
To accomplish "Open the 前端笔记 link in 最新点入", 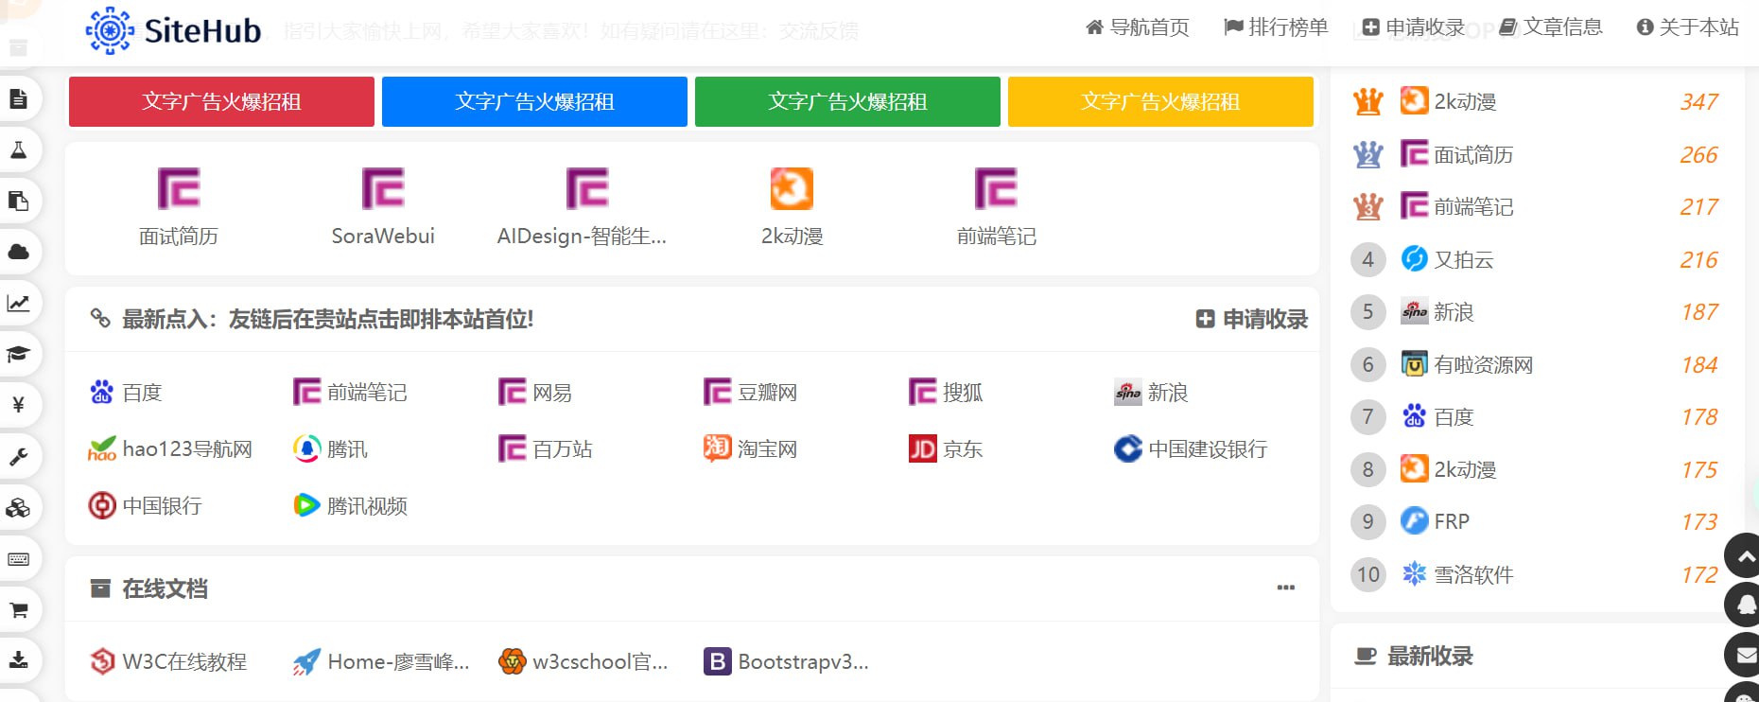I will [350, 392].
